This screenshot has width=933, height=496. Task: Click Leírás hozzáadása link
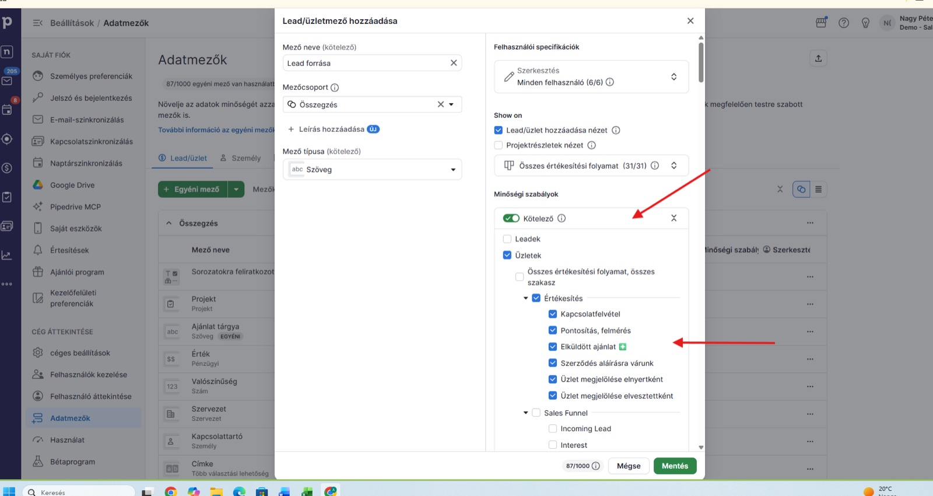point(331,129)
